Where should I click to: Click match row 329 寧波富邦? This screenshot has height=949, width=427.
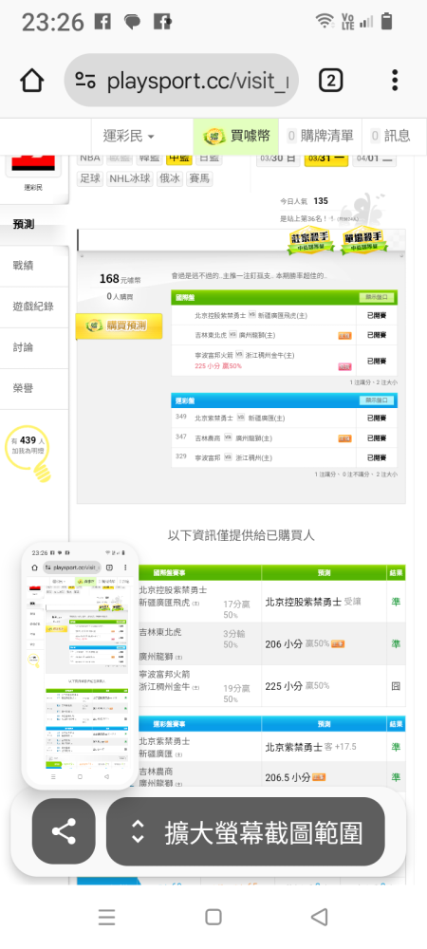(x=285, y=457)
